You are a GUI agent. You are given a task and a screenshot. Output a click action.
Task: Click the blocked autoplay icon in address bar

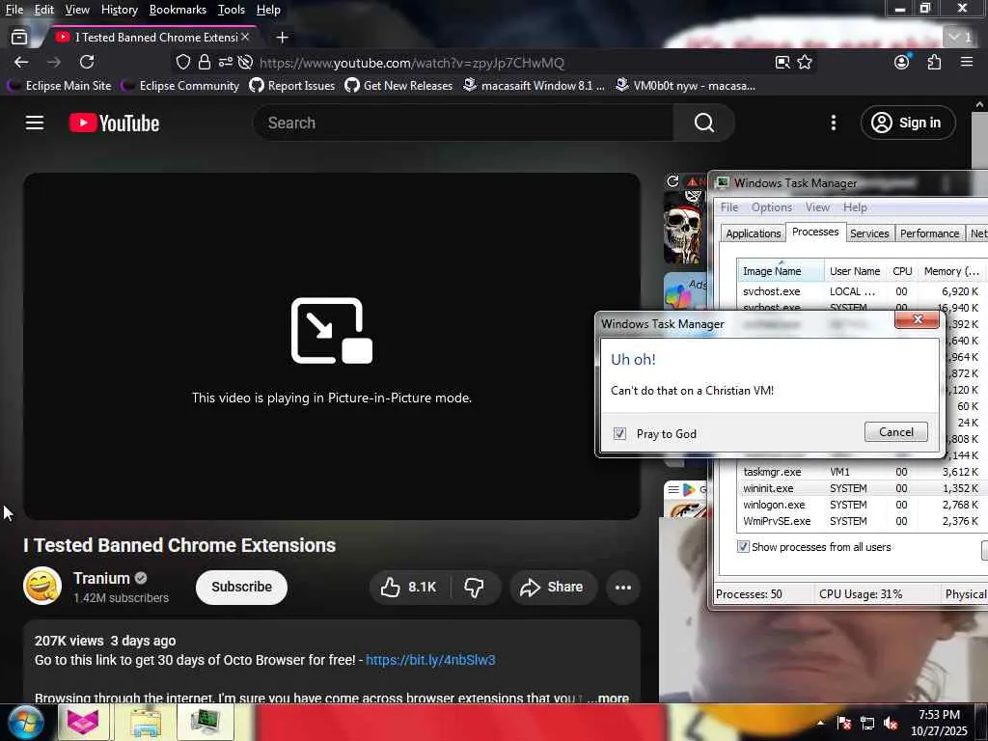(x=246, y=62)
